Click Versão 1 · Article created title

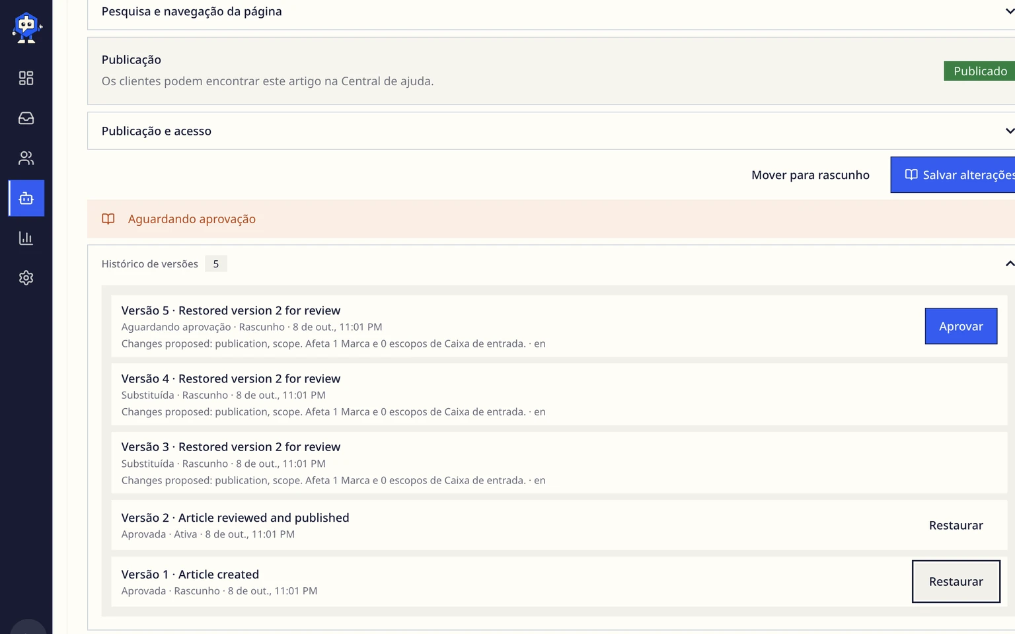pyautogui.click(x=190, y=575)
